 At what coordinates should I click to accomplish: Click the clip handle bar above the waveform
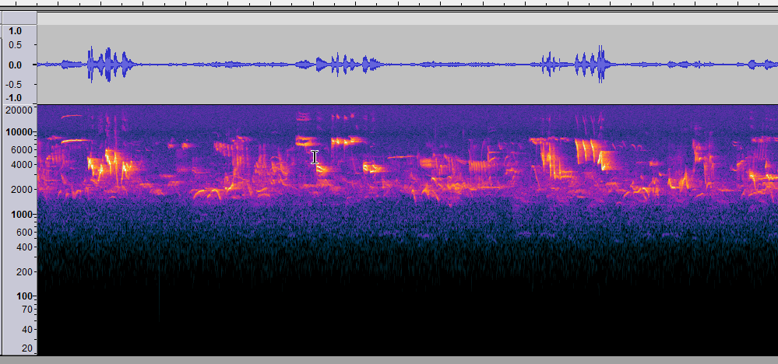click(x=407, y=19)
